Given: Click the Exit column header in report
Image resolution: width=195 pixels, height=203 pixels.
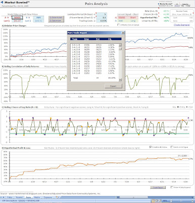Looking at the screenshot, I should [x=97, y=39].
